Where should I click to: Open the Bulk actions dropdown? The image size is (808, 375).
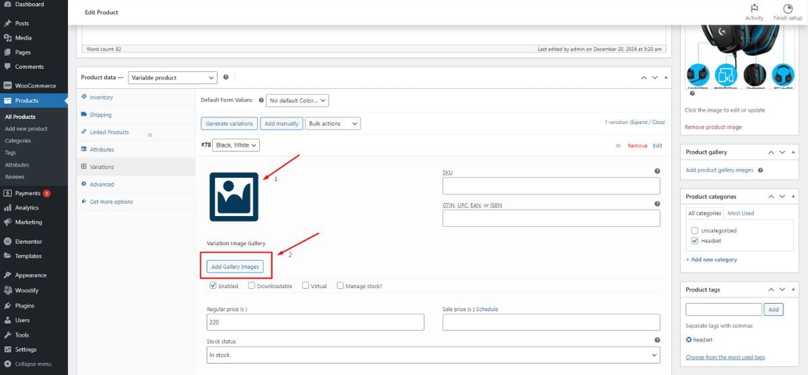tap(333, 124)
